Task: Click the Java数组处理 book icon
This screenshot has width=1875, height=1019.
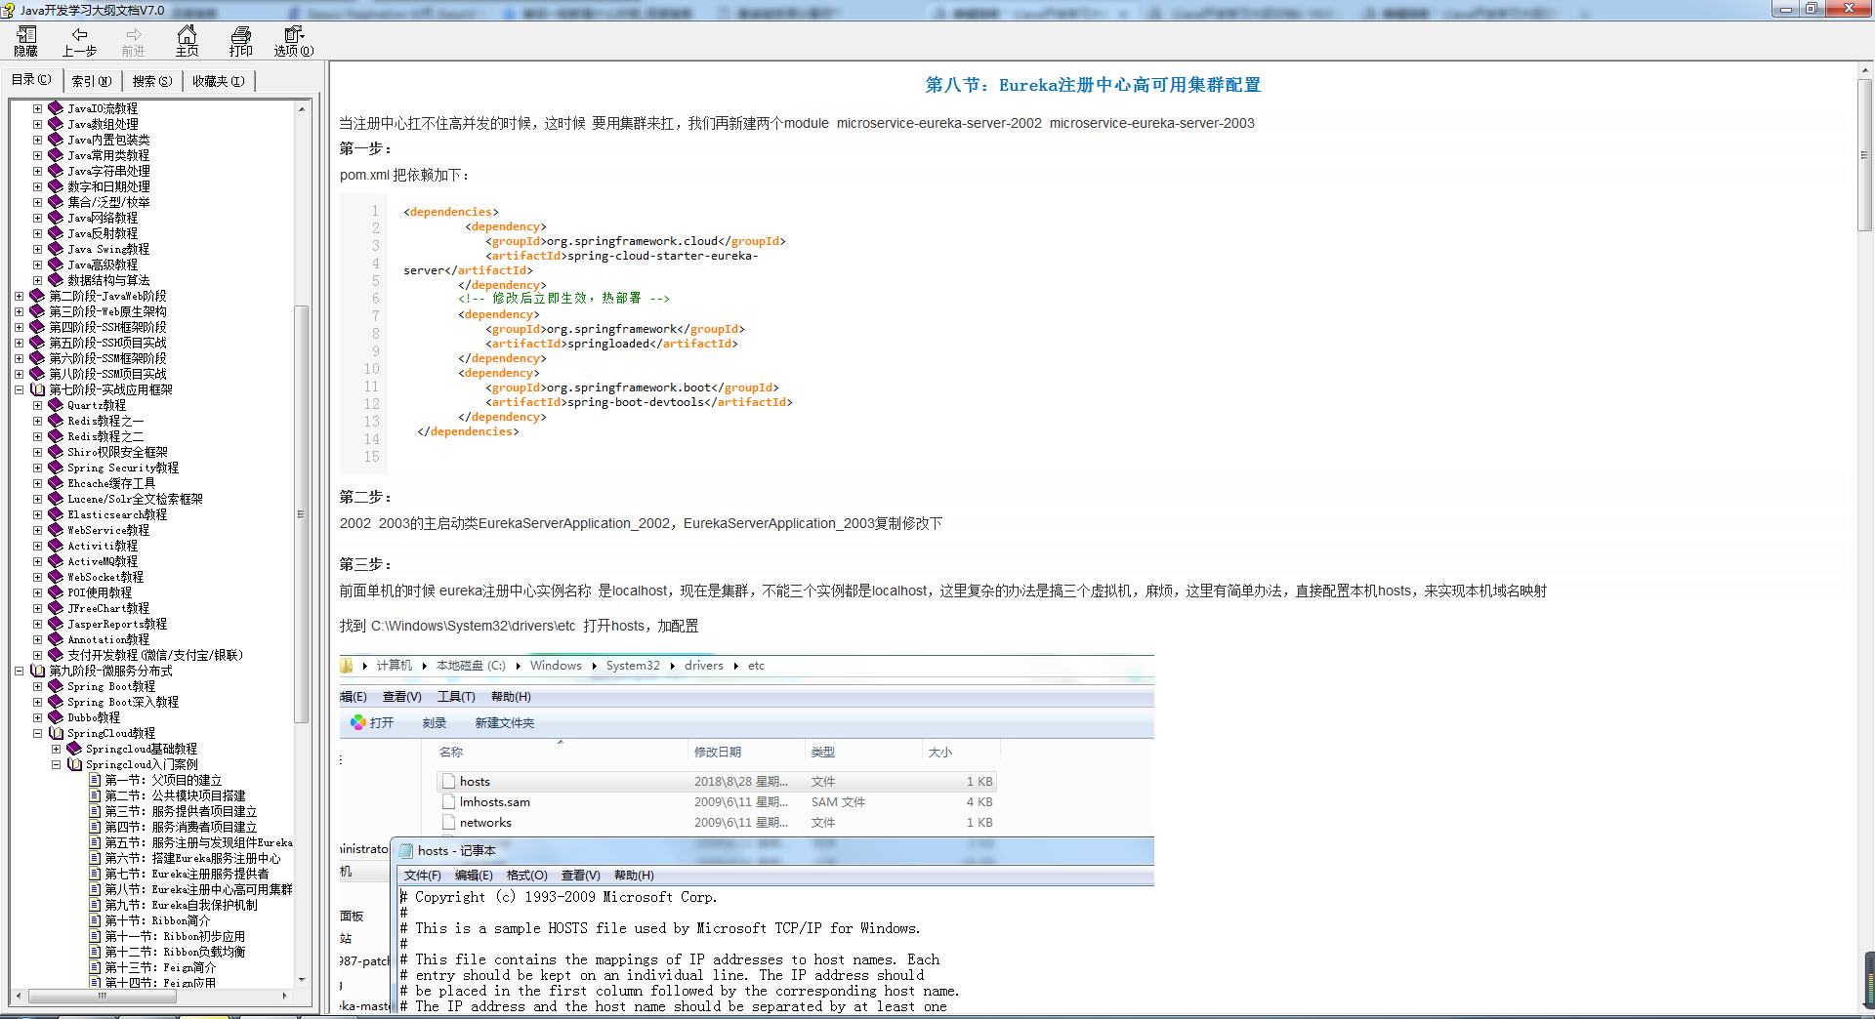Action: pos(56,124)
